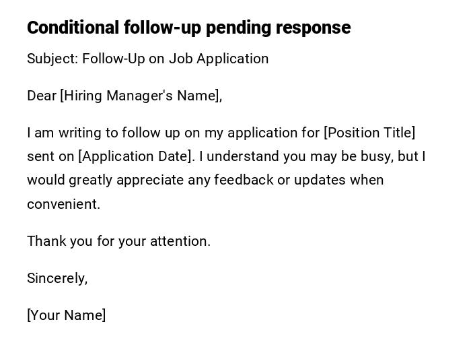471x357 pixels.
Task: Click the word "Subject:" in the subject line
Action: tap(52, 59)
